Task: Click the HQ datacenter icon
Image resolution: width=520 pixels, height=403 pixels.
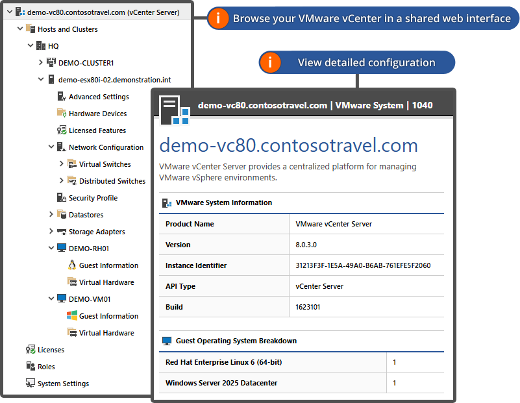Action: coord(41,45)
